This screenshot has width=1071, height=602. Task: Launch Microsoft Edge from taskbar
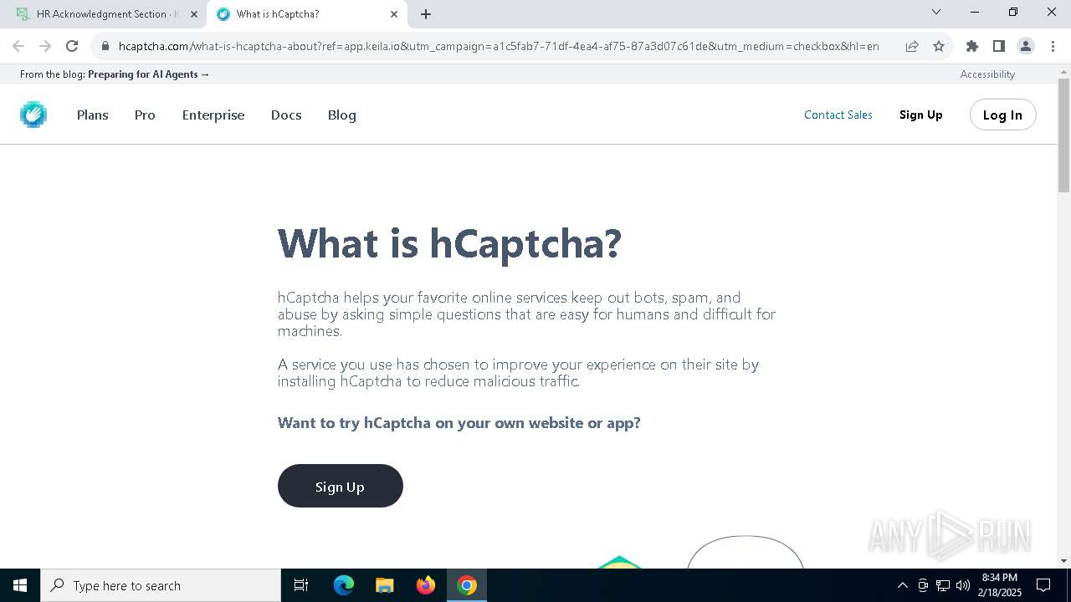[x=344, y=585]
